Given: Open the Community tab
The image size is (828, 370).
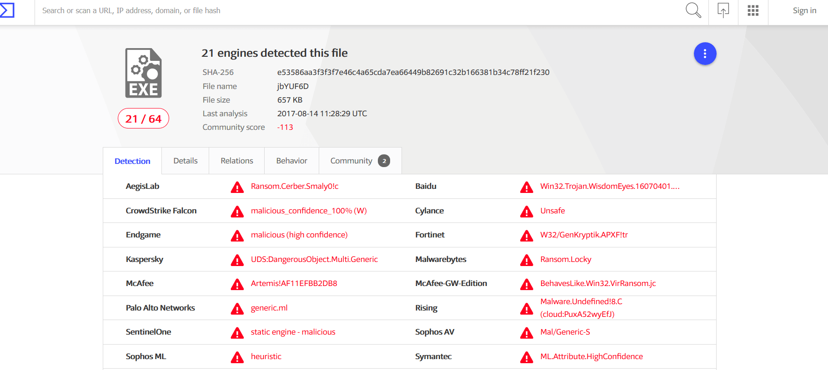Looking at the screenshot, I should coord(360,161).
